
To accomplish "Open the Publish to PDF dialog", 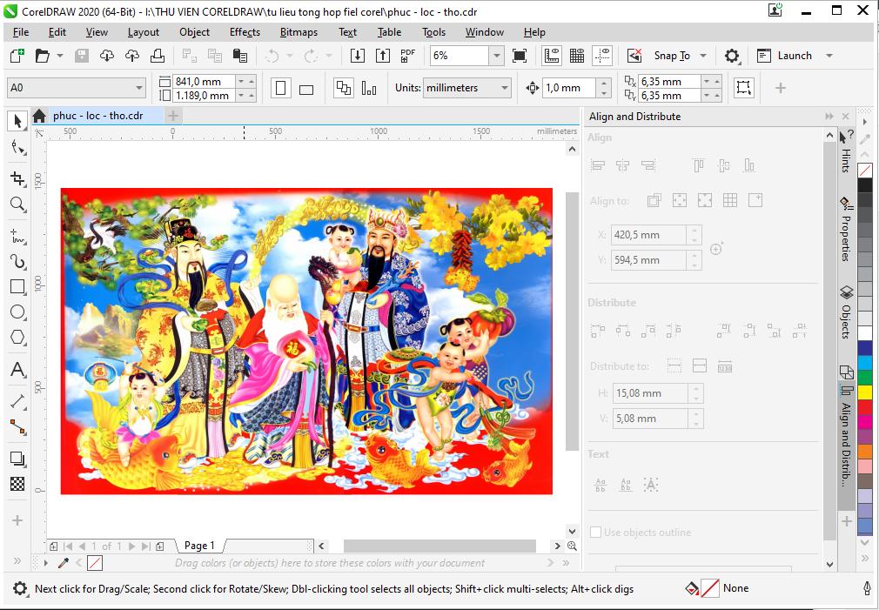I will pyautogui.click(x=406, y=55).
